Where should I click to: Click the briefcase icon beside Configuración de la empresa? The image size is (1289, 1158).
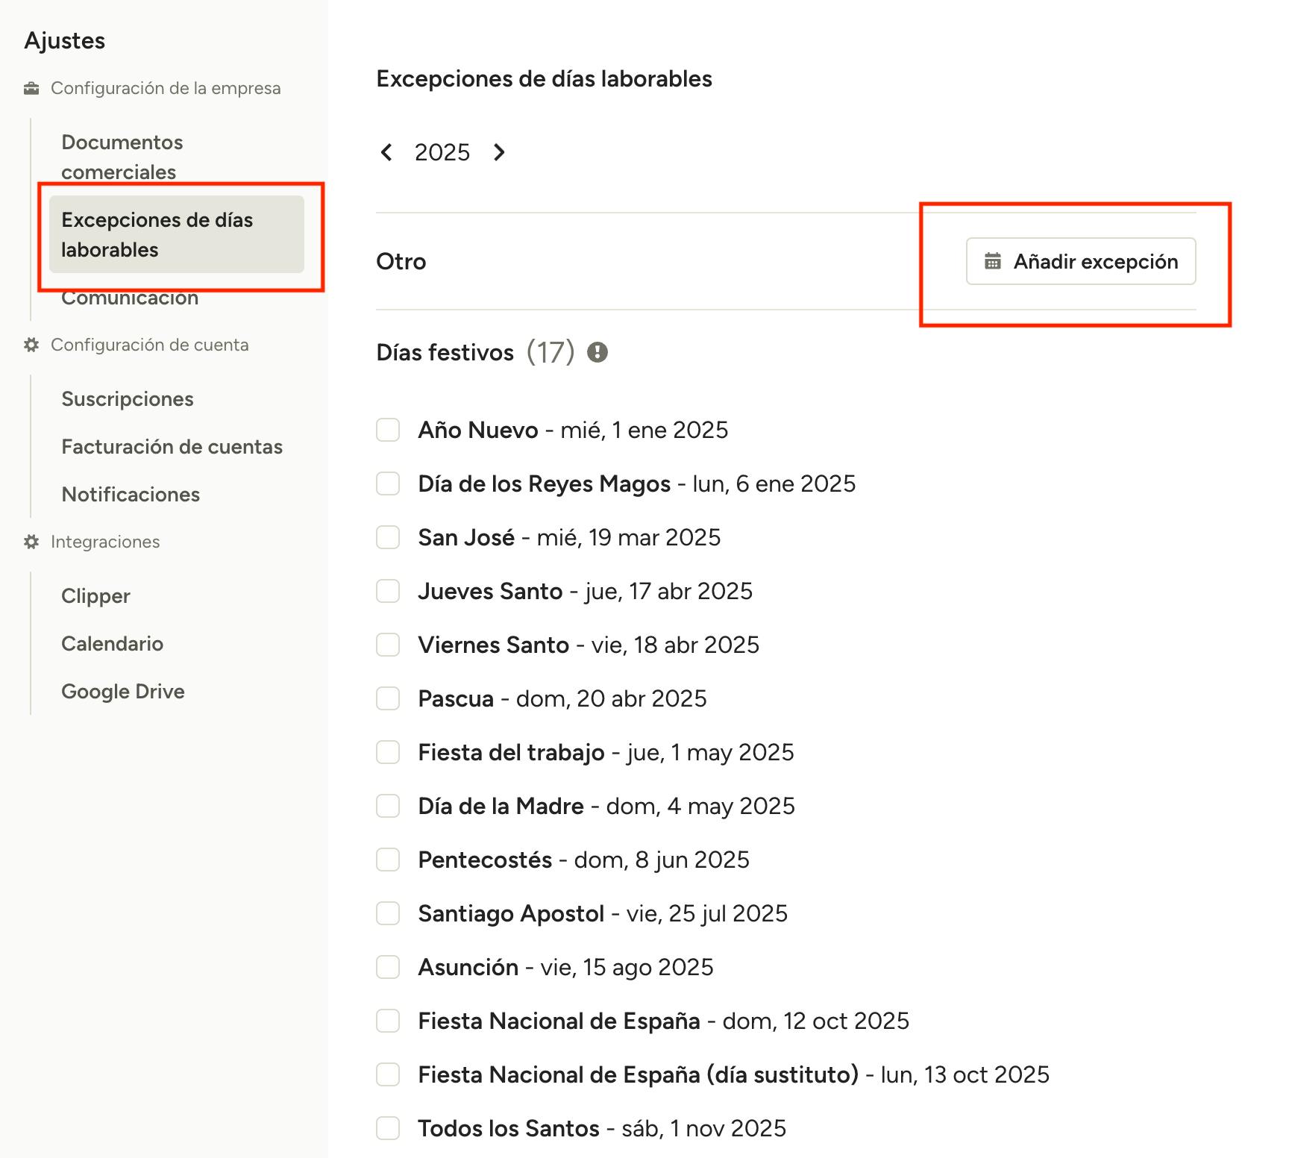click(31, 89)
